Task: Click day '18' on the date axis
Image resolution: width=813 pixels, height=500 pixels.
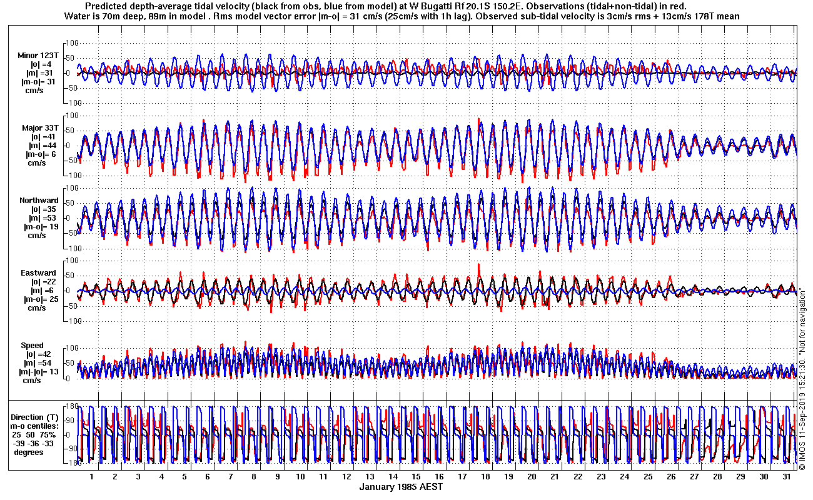Action: (x=485, y=476)
